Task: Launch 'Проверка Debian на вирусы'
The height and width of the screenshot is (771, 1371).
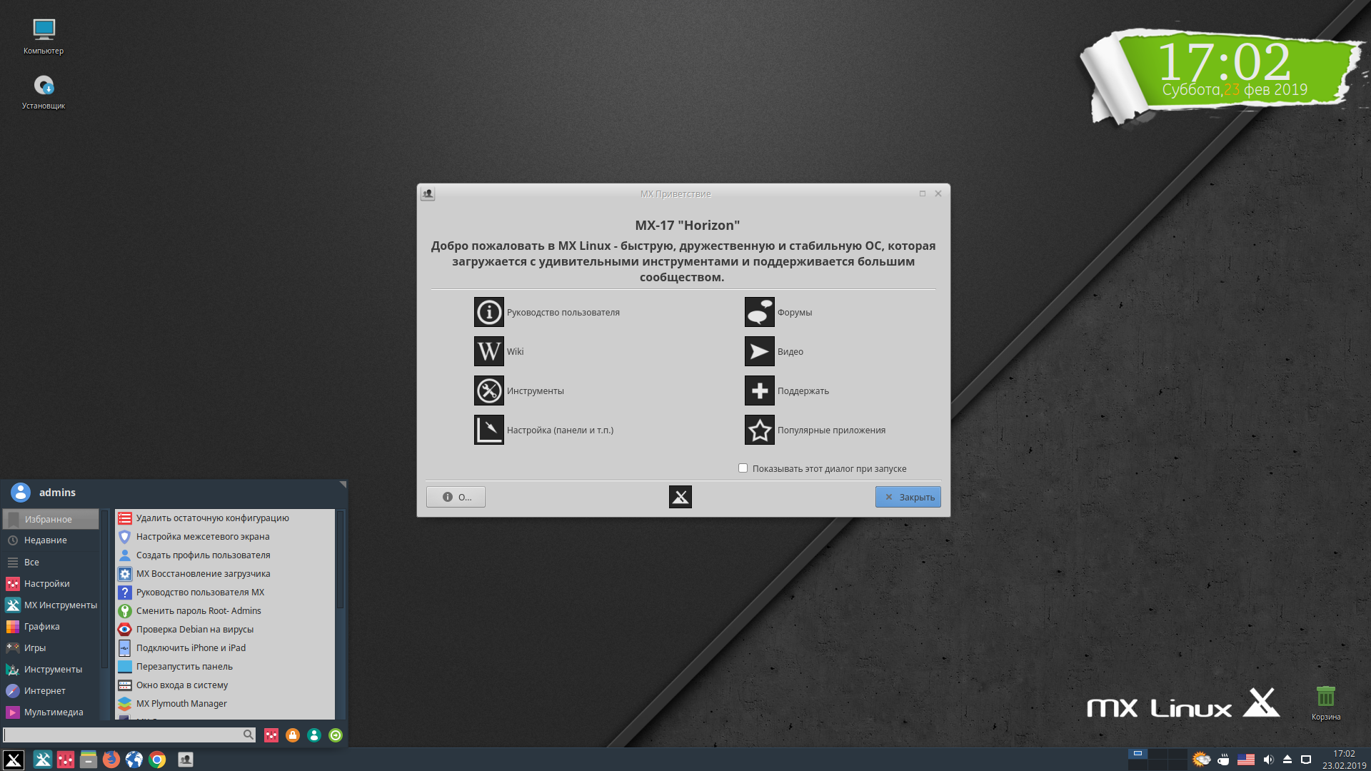Action: pyautogui.click(x=194, y=629)
